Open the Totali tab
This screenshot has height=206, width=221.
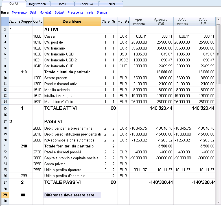tap(62, 4)
